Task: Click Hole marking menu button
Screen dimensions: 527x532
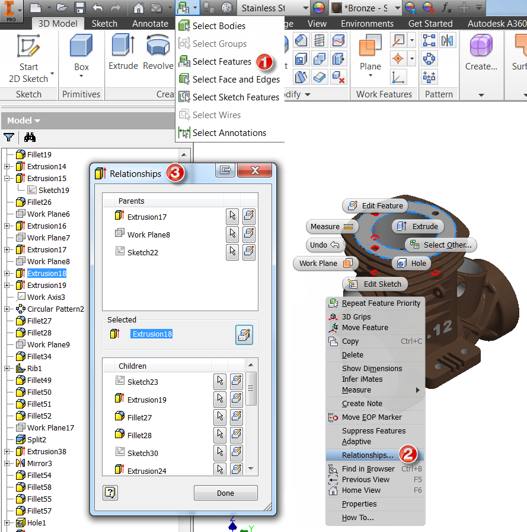Action: 411,263
